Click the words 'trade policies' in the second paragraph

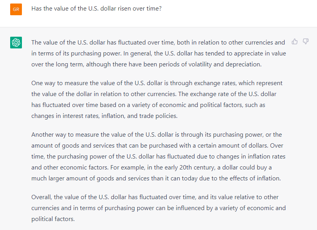158,116
